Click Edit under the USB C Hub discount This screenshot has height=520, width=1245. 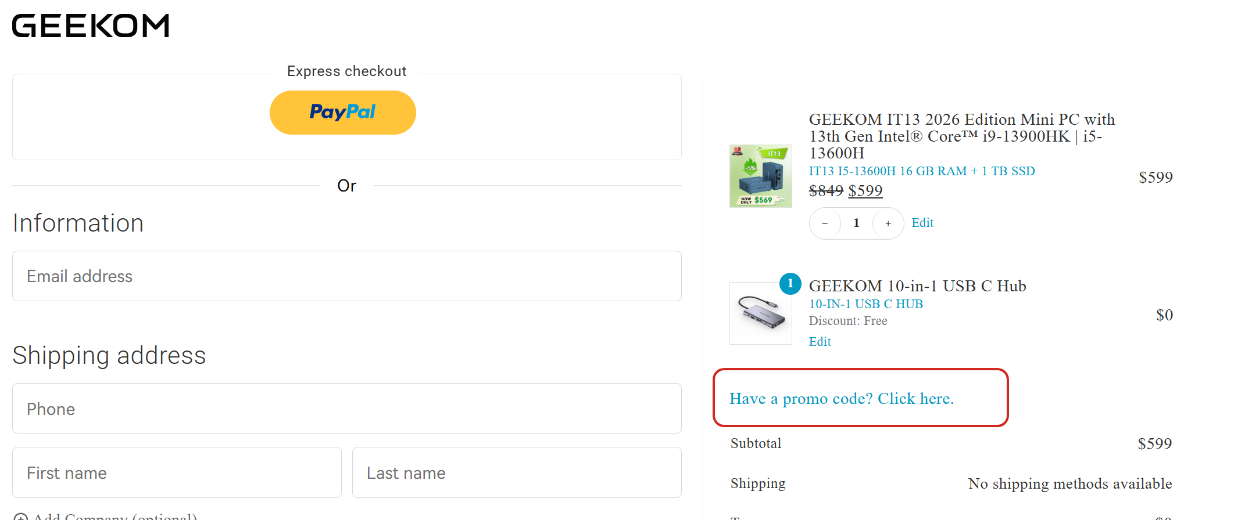[x=820, y=342]
